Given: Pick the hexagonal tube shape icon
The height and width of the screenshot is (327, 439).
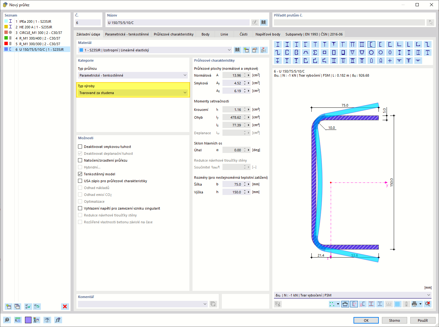Looking at the screenshot, I should click(371, 53).
